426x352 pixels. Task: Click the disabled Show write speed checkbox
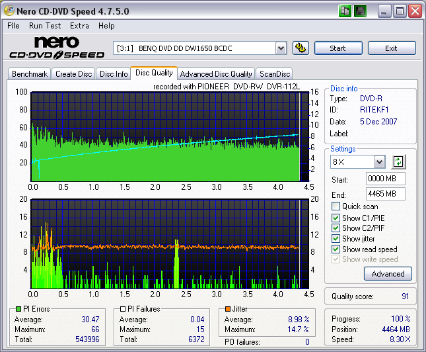pyautogui.click(x=336, y=259)
